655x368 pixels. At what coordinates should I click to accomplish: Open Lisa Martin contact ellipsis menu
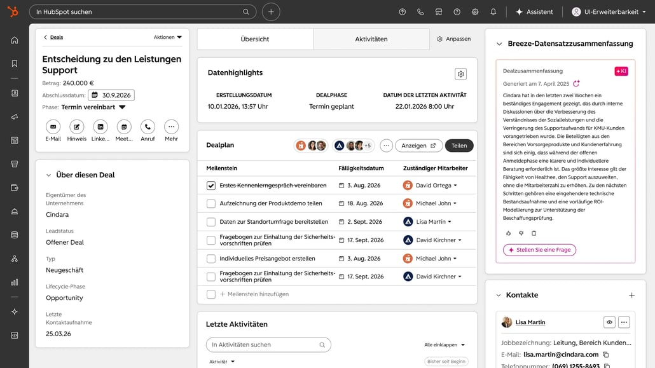pyautogui.click(x=624, y=322)
